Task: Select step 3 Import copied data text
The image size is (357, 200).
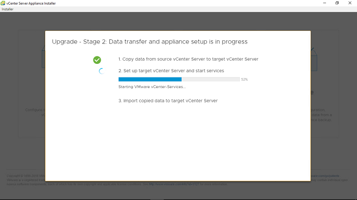Action: (x=168, y=101)
